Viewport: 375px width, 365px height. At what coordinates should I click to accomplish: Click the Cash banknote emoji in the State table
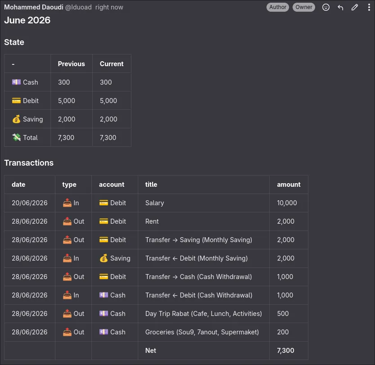(x=16, y=82)
